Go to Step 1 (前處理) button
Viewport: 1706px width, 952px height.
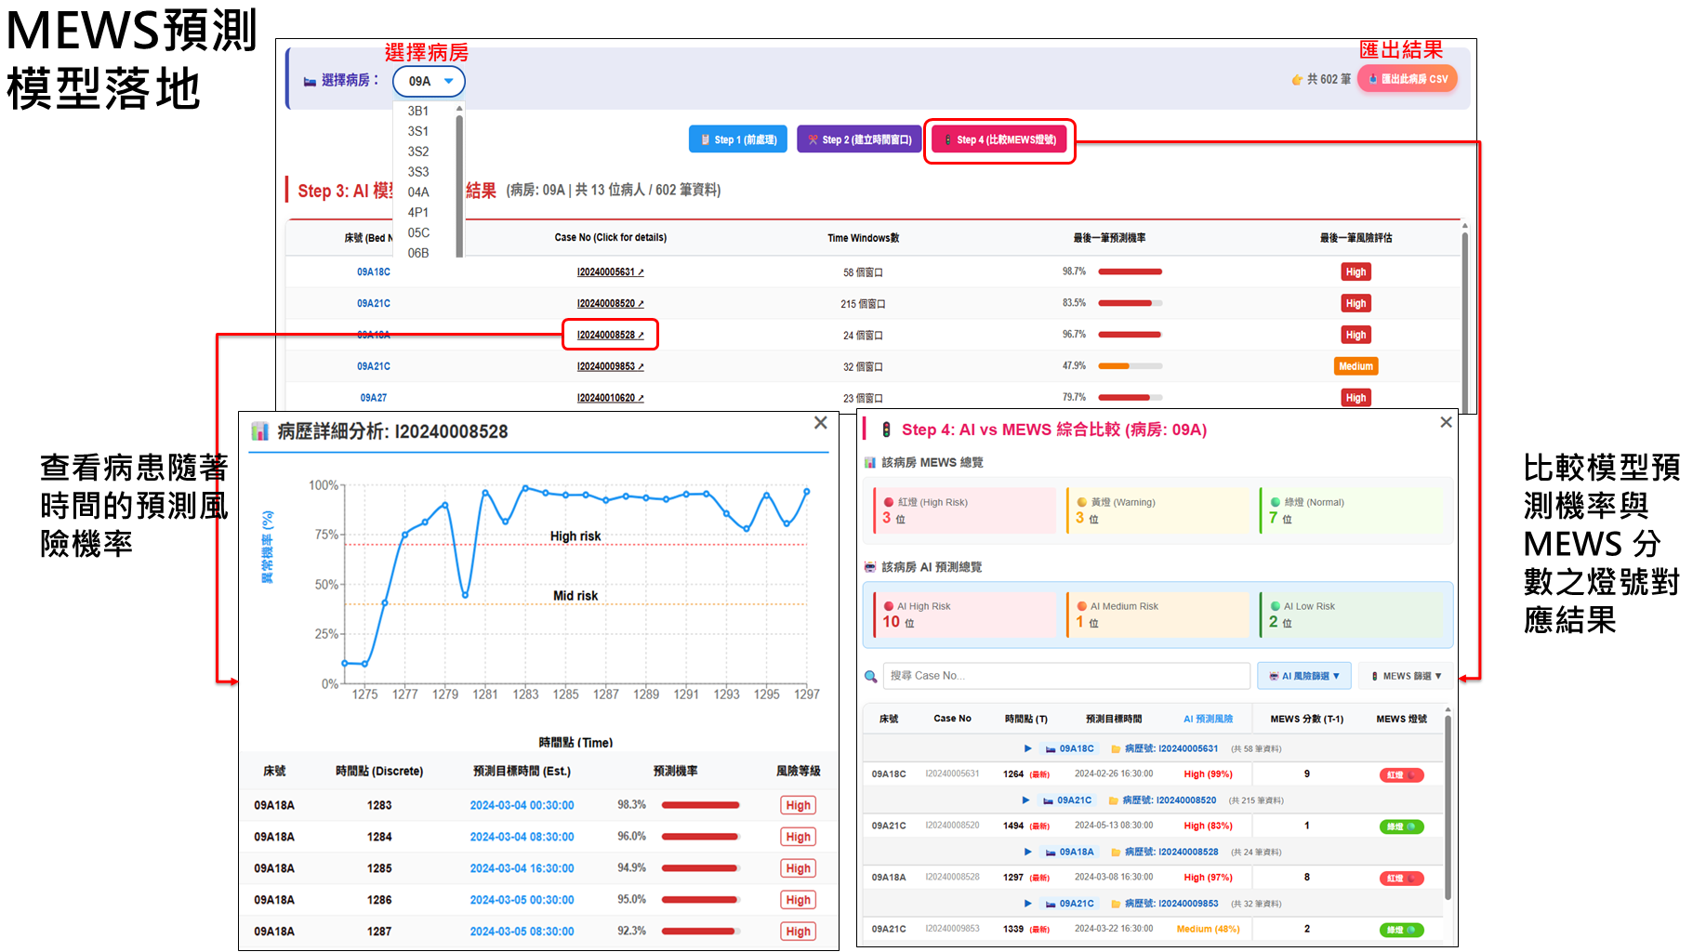click(x=739, y=139)
